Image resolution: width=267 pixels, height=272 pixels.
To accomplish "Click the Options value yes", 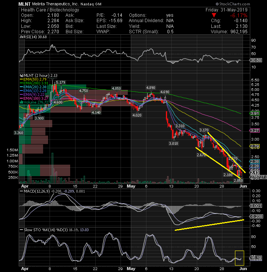I will pyautogui.click(x=170, y=15).
